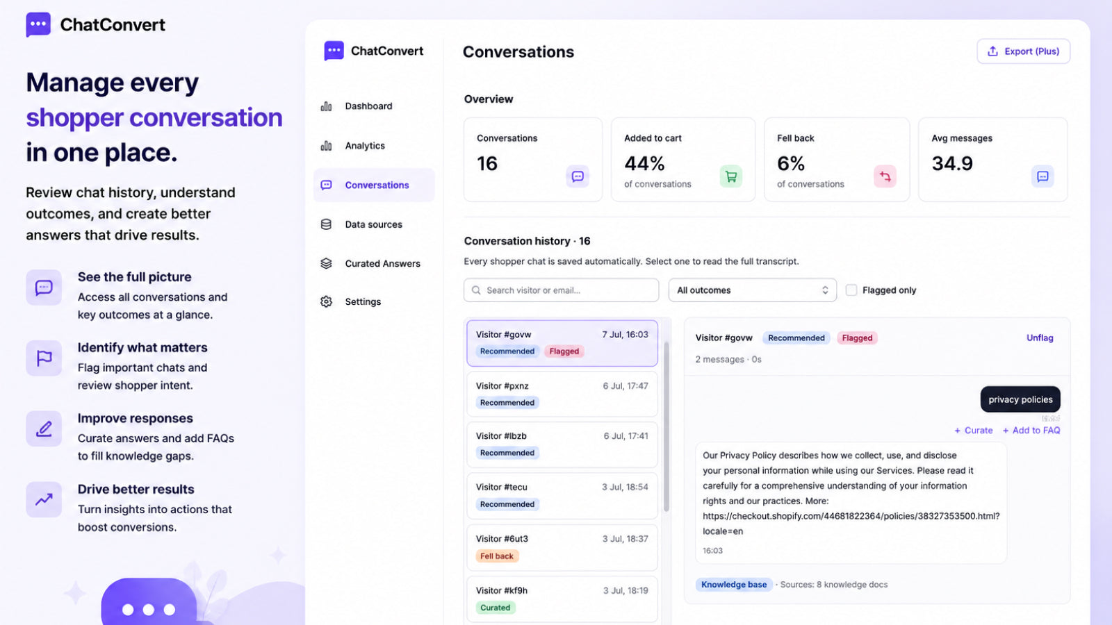Click Add to FAQ link
This screenshot has height=625, width=1112.
(1031, 431)
